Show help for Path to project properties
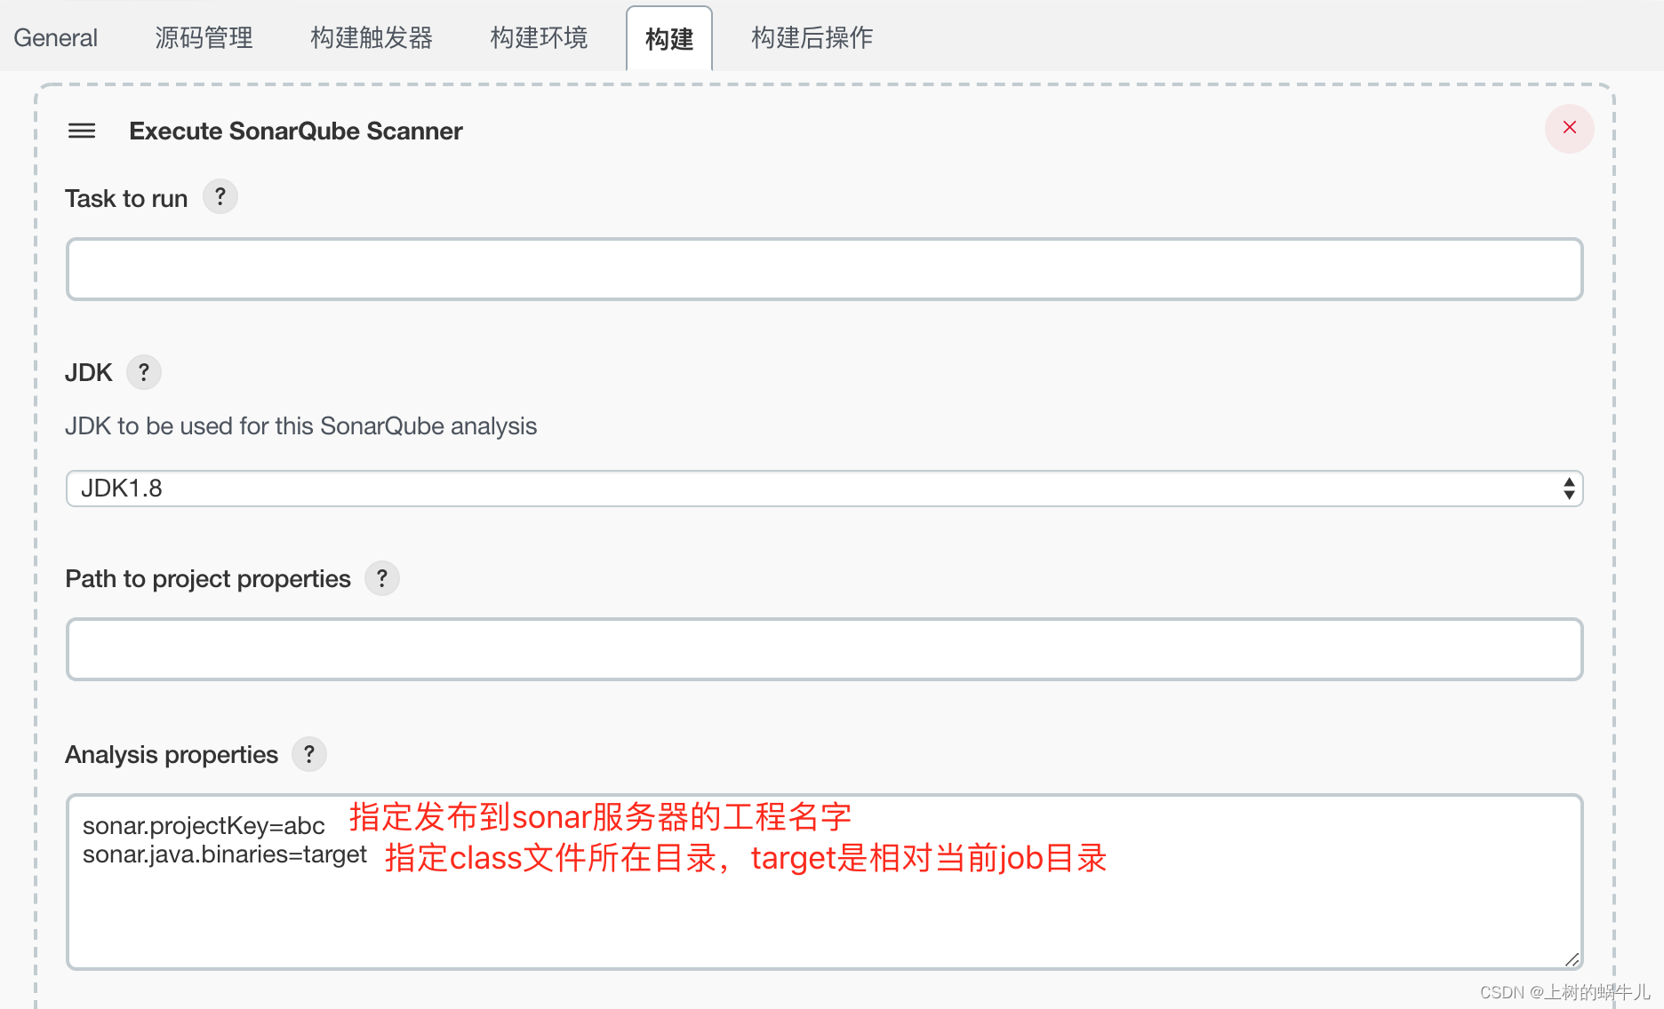1664x1009 pixels. [382, 578]
